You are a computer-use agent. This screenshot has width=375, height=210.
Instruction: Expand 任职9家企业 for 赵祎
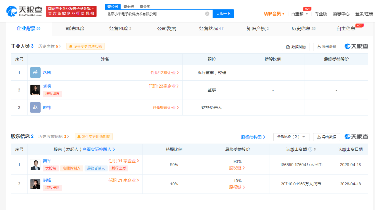coord(166,108)
